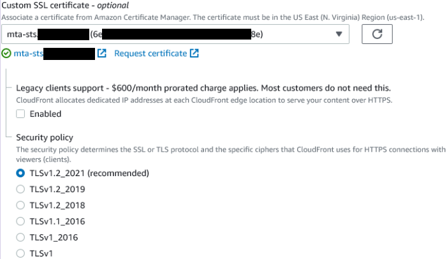Select TLSv1.2_2021 (recommended) security policy
The image size is (447, 259).
20,173
